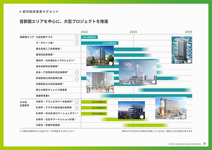Screen dimensions: 212x150
Task: Click 2023年度竣工 bar in ブランズタワー大阪本町 row
Action: click(94, 102)
